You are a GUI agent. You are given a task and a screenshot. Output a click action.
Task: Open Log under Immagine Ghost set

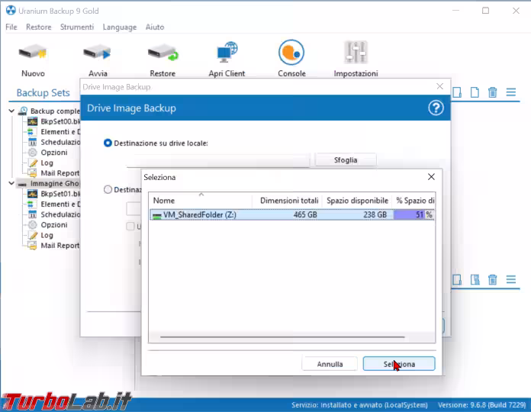point(40,235)
